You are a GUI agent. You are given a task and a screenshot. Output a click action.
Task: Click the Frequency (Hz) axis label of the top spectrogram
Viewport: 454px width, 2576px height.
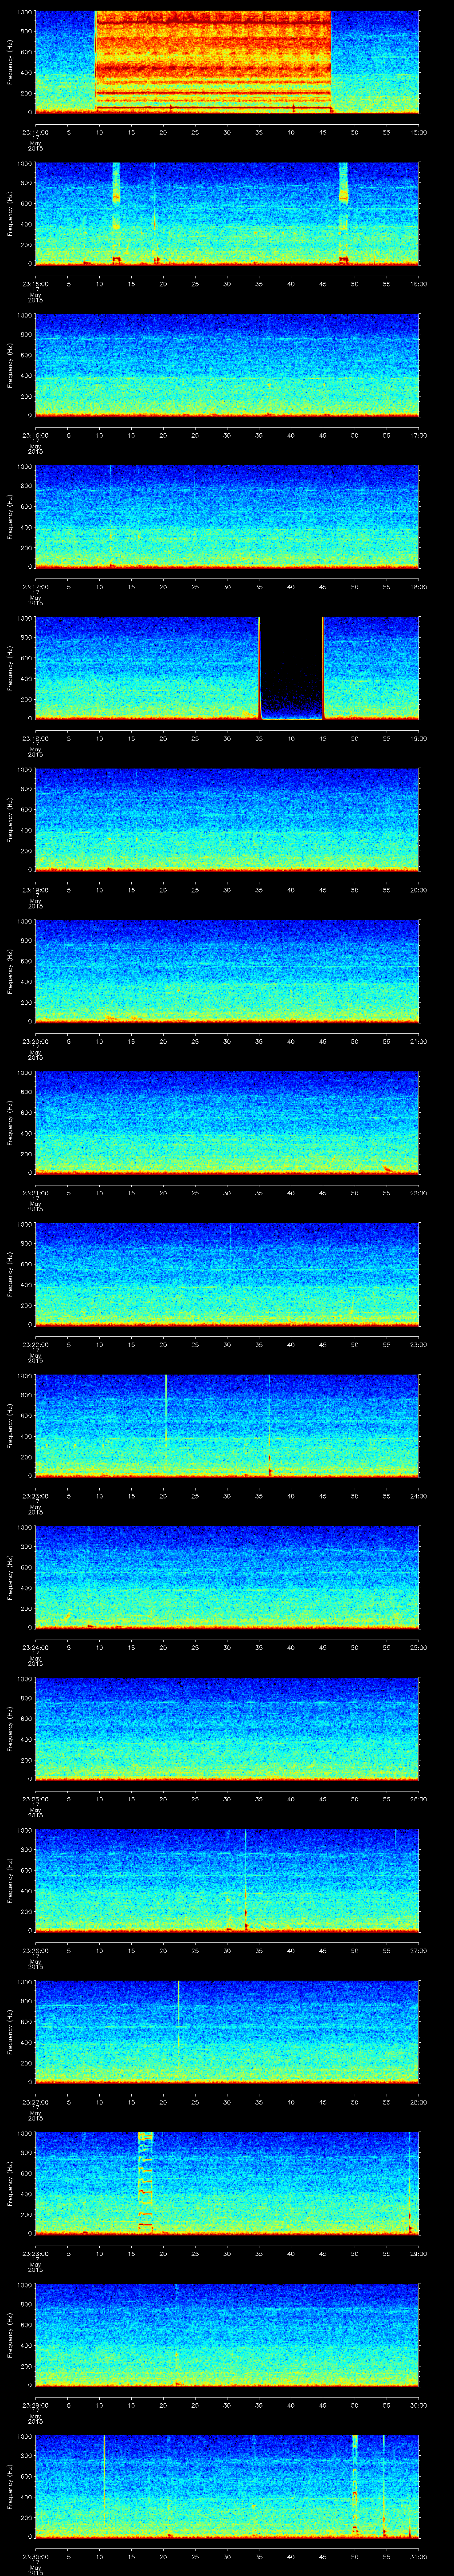coord(10,62)
